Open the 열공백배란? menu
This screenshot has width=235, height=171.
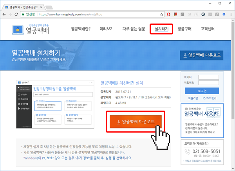(x=81, y=29)
